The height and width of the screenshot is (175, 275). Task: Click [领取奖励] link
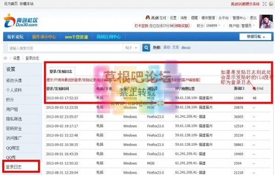tap(181, 26)
